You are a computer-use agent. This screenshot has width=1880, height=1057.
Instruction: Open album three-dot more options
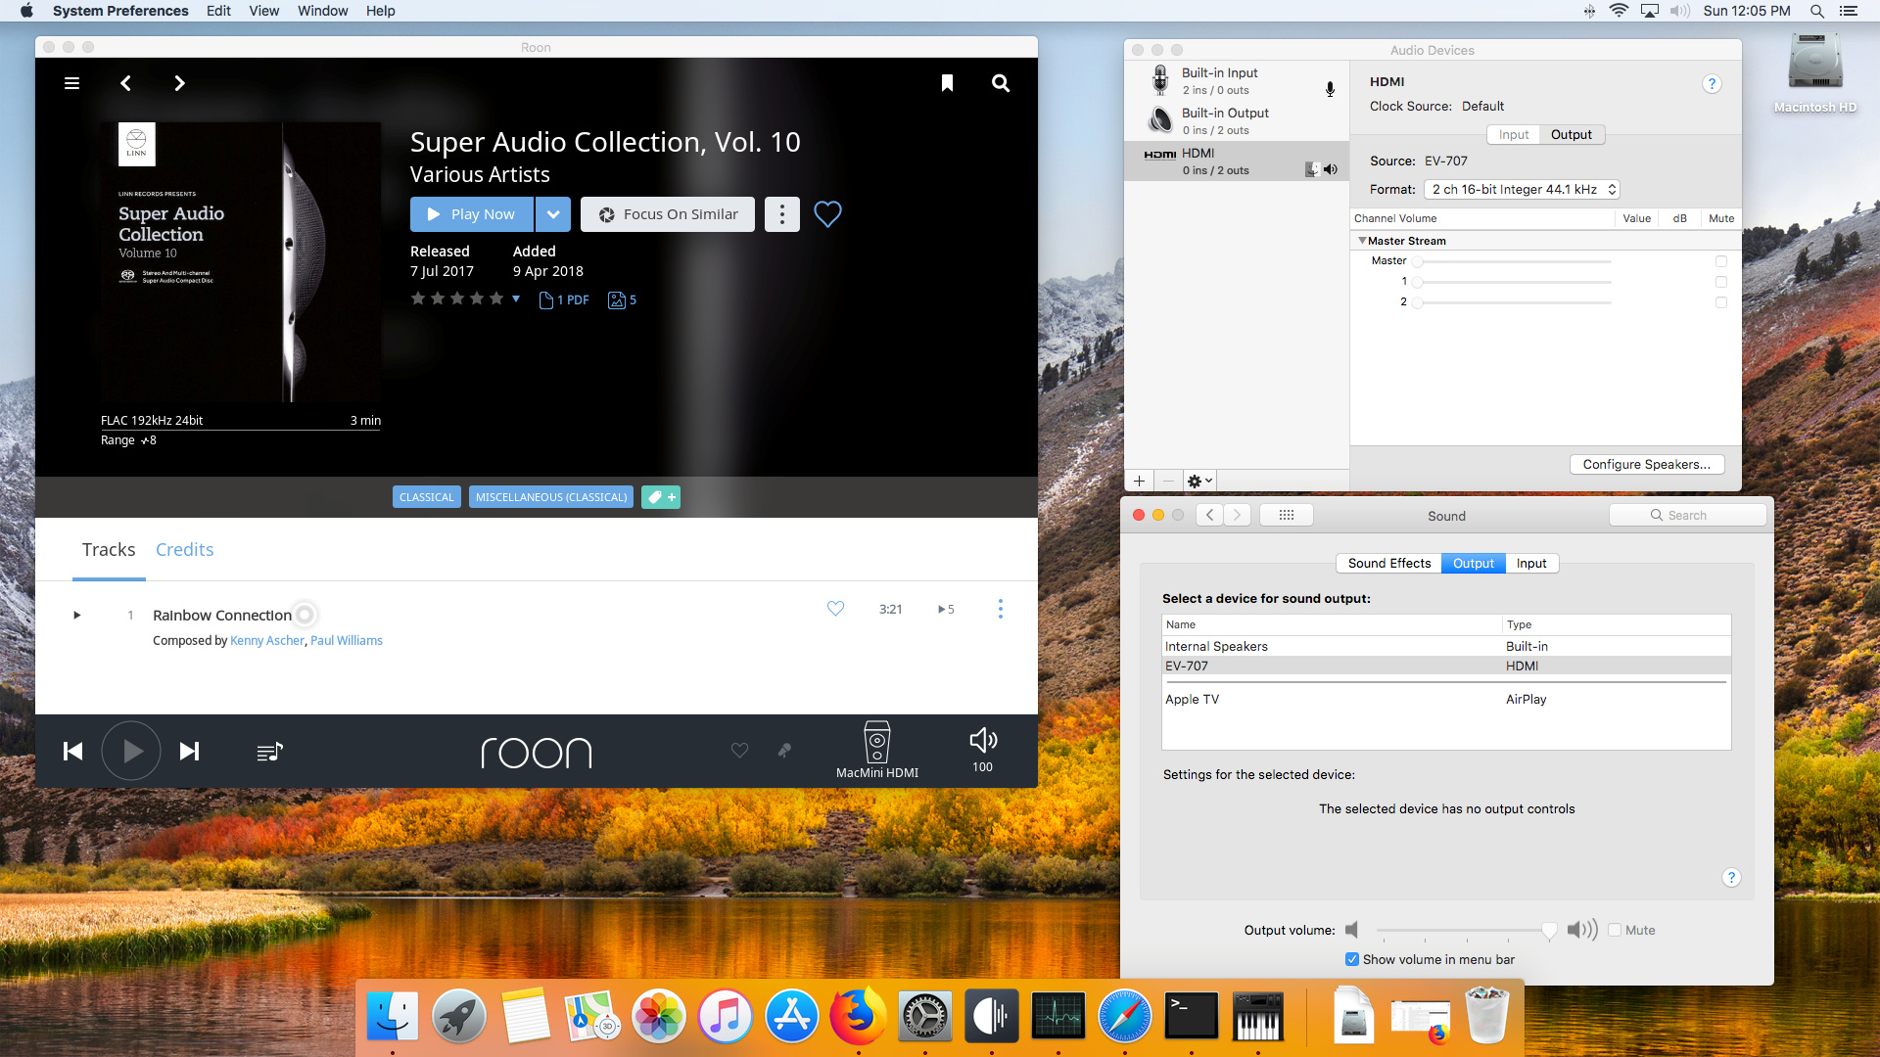(x=781, y=214)
